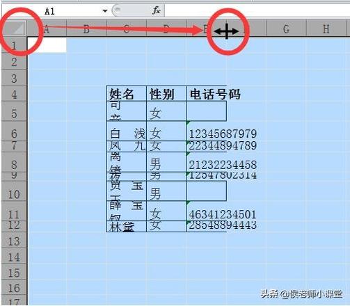Viewport: 350px width, 306px height.
Task: Click cell containing 46341234501
Action: 207,211
